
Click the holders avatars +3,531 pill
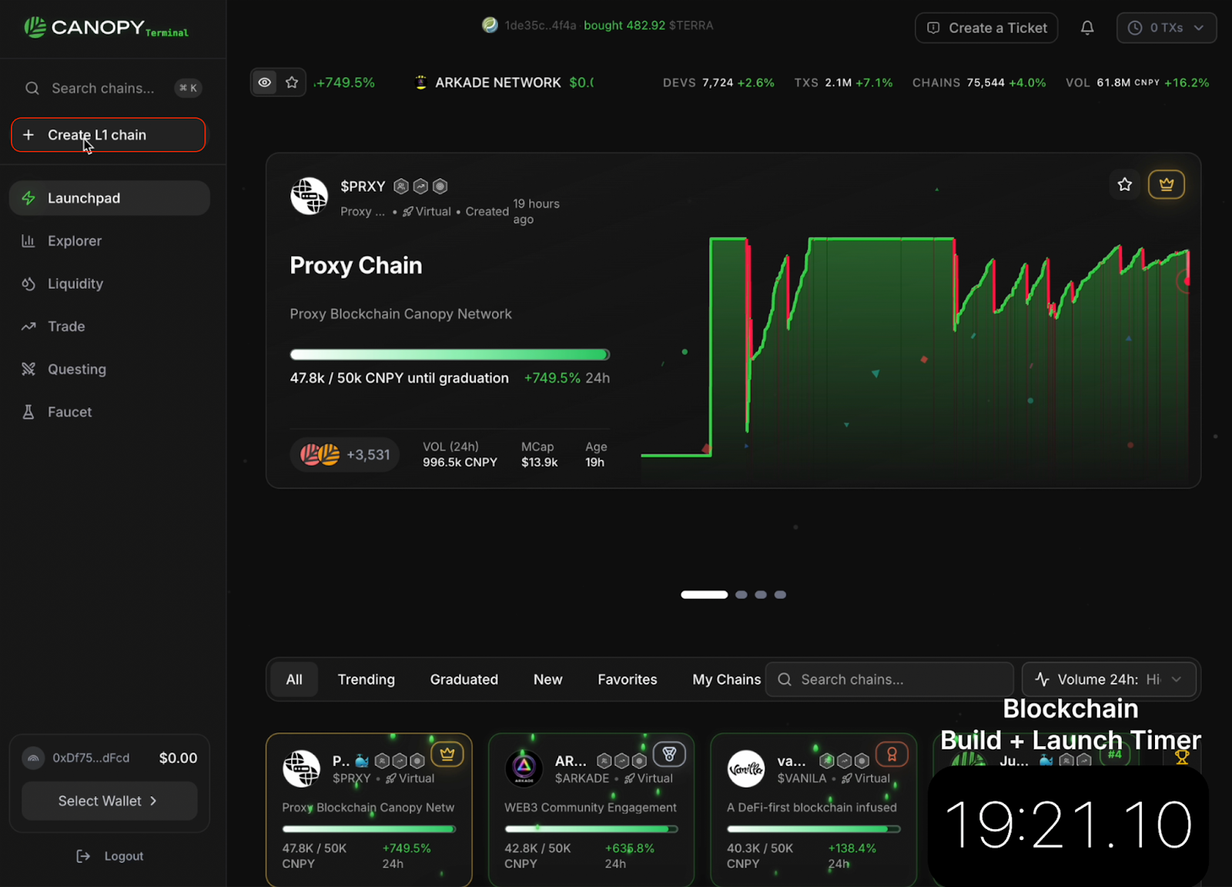[345, 454]
